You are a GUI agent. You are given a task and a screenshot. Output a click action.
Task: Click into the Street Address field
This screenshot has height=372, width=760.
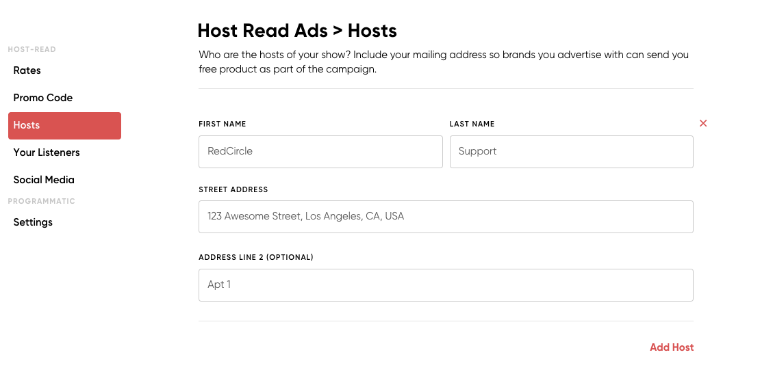[x=446, y=217]
